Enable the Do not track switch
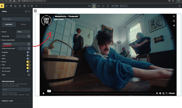The width and height of the screenshot is (182, 108). click(x=28, y=71)
